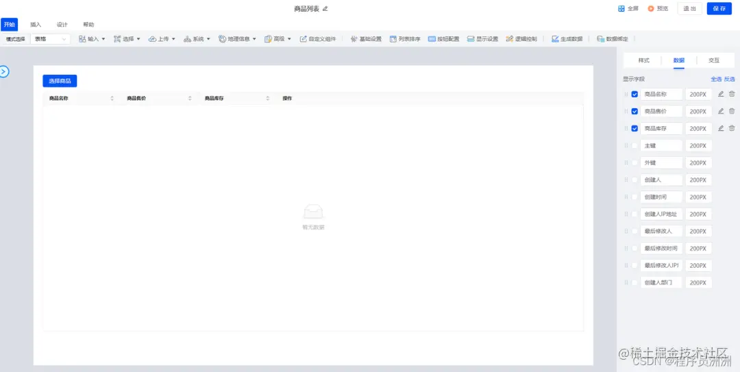Click trash icon for 商品库存 field

(x=732, y=128)
